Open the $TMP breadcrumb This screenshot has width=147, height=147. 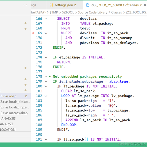[54, 12]
